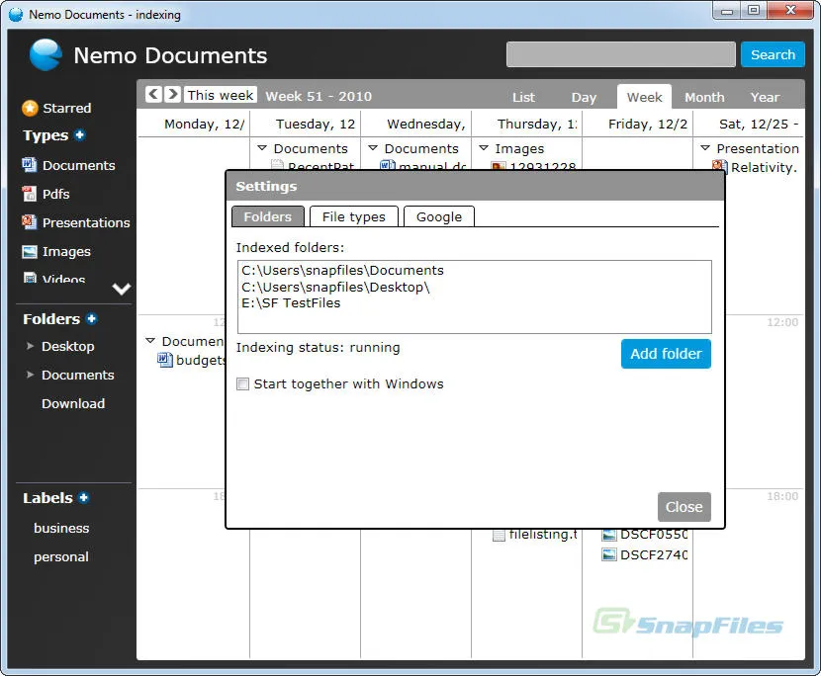The height and width of the screenshot is (676, 821).
Task: Switch to Month view
Action: click(704, 97)
